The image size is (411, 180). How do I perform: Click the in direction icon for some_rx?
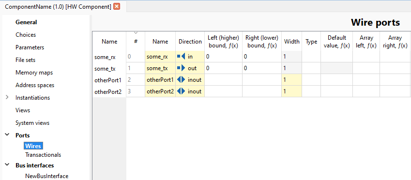coord(181,56)
